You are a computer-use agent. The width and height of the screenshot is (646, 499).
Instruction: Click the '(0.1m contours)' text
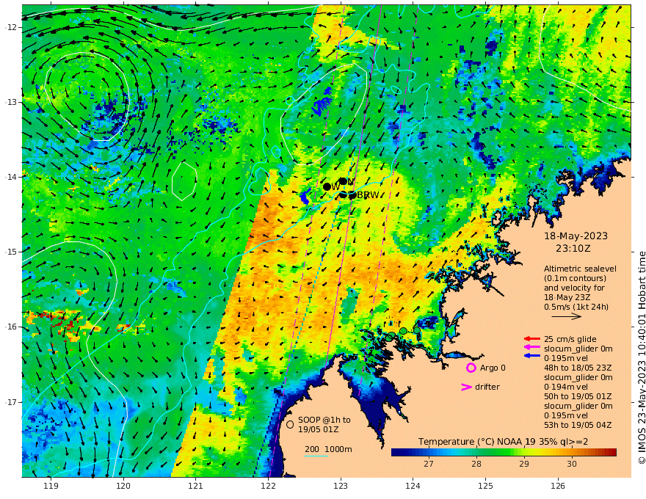[x=575, y=278]
